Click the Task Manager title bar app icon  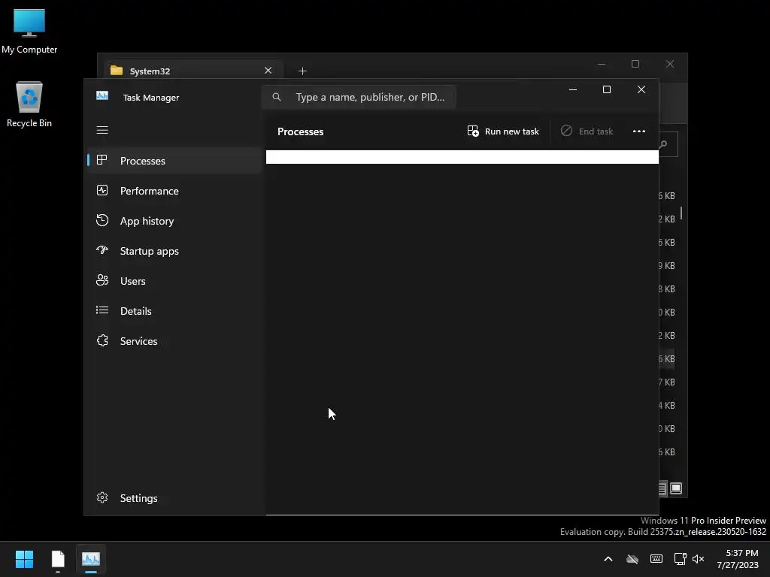pos(102,96)
